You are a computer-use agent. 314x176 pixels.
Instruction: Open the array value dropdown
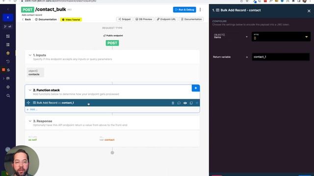pos(281,37)
